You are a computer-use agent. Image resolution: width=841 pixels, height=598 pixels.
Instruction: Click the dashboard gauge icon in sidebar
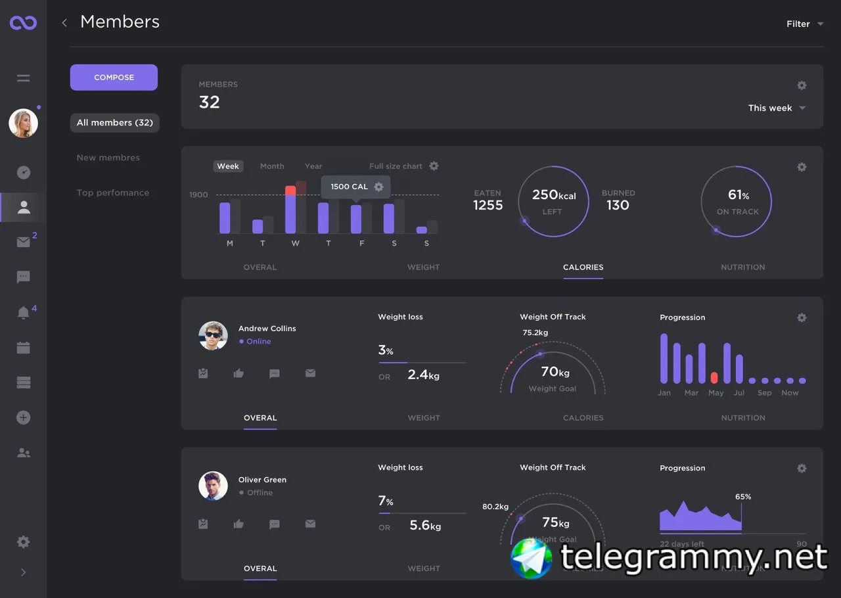(x=23, y=173)
